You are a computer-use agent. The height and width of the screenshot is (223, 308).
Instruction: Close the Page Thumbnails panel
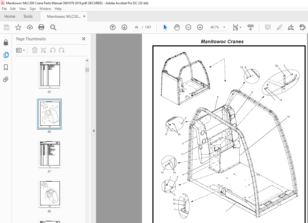click(83, 39)
